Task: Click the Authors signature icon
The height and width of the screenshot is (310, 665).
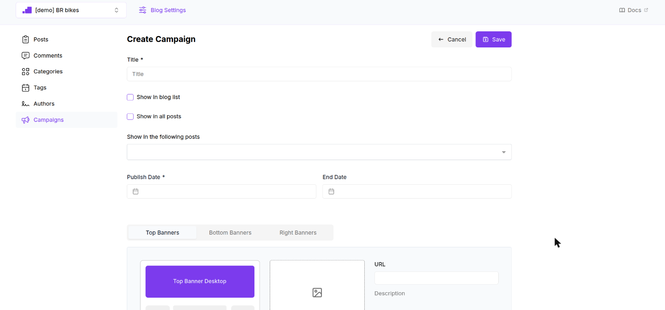Action: coord(25,104)
